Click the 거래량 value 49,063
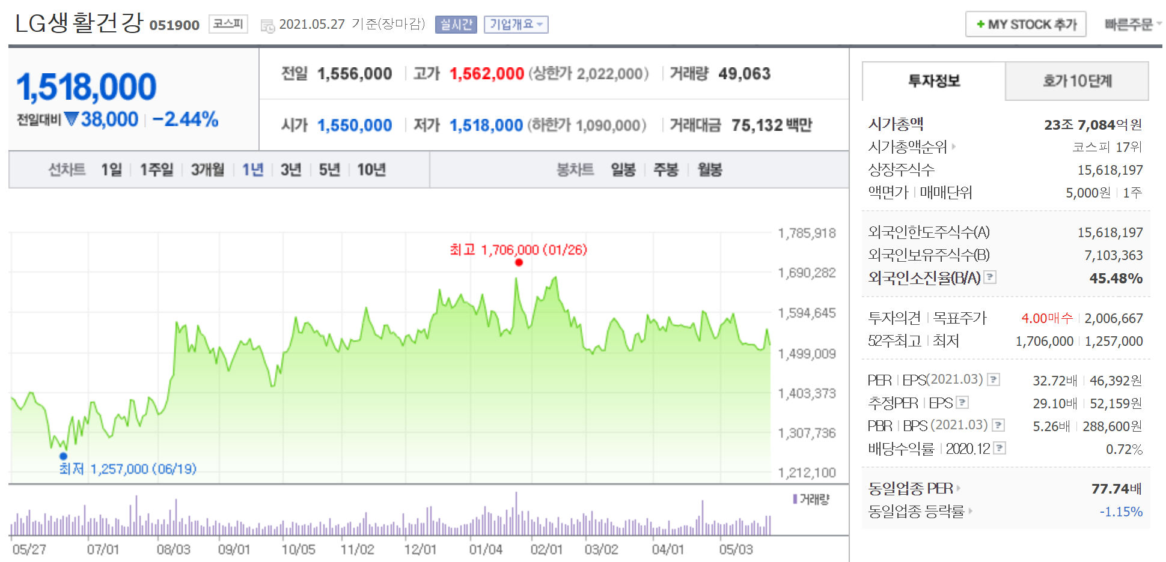Image resolution: width=1166 pixels, height=562 pixels. click(x=744, y=74)
